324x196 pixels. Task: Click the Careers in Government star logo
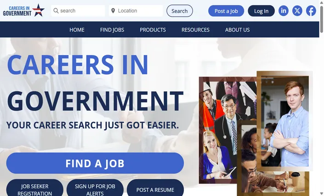pos(23,10)
